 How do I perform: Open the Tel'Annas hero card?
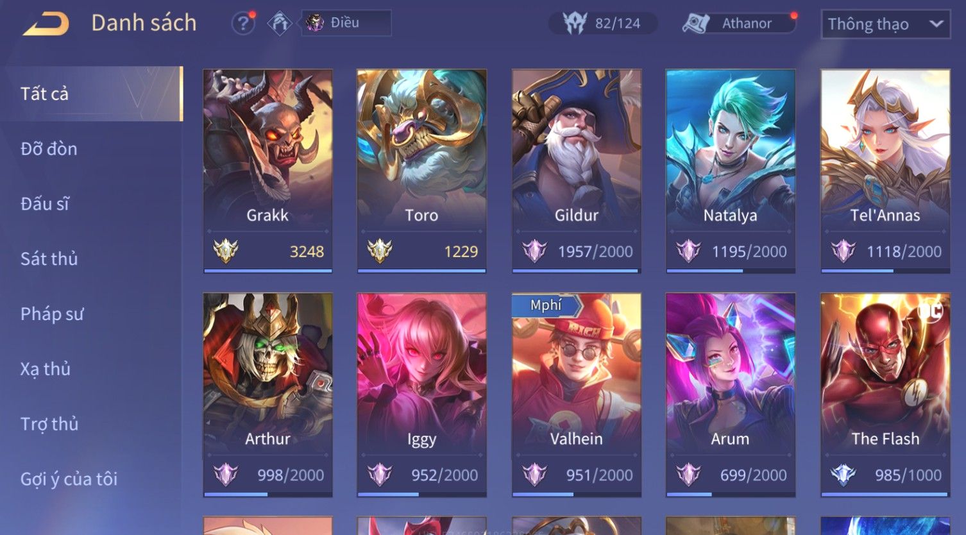[885, 171]
